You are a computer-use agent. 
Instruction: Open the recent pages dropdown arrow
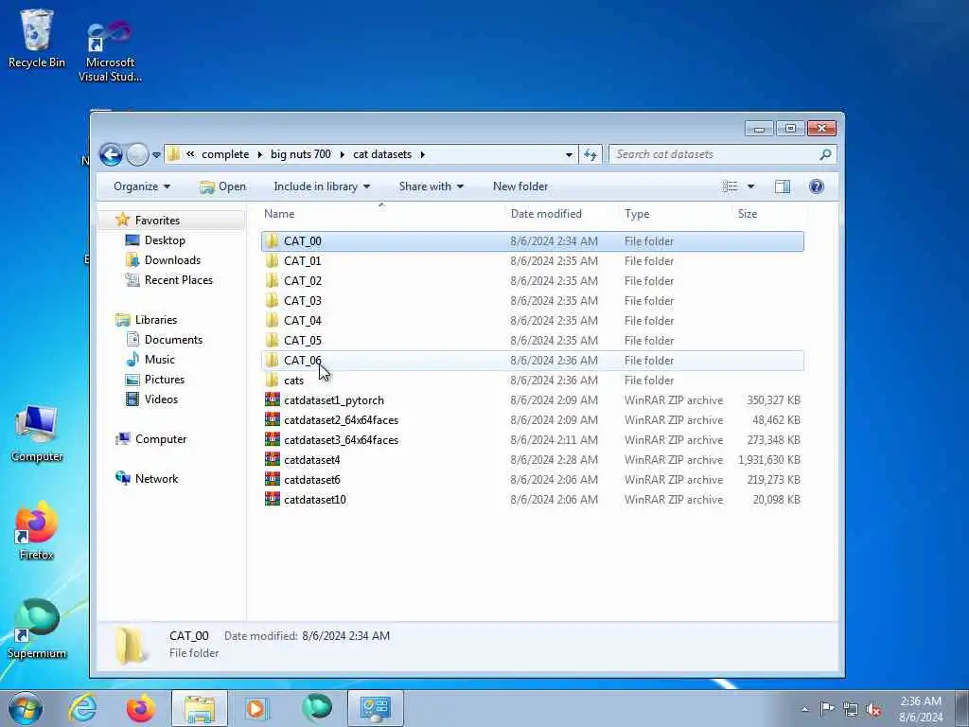[156, 154]
